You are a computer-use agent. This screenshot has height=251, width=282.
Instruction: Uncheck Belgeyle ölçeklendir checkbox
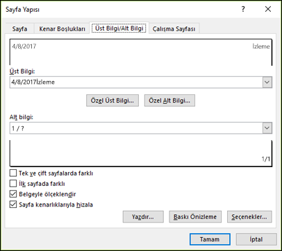coord(13,194)
